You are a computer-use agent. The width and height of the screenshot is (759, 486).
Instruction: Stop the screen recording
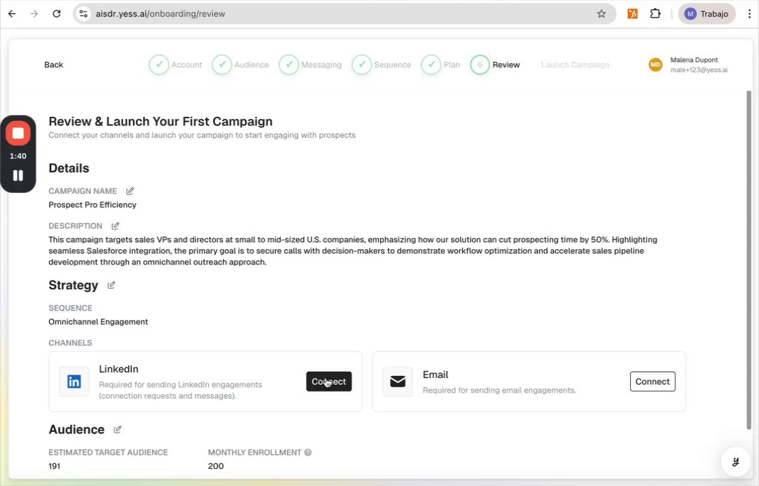coord(18,134)
